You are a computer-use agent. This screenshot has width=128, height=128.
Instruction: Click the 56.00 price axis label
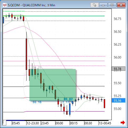pyautogui.click(x=117, y=57)
